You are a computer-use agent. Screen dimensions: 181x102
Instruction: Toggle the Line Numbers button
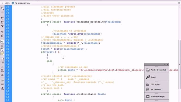point(2,42)
